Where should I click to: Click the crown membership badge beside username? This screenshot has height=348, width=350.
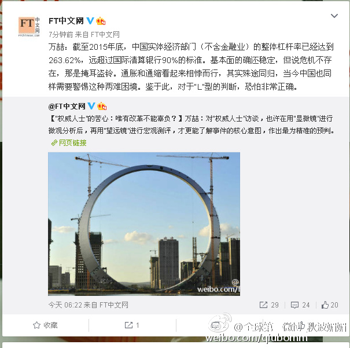[101, 21]
